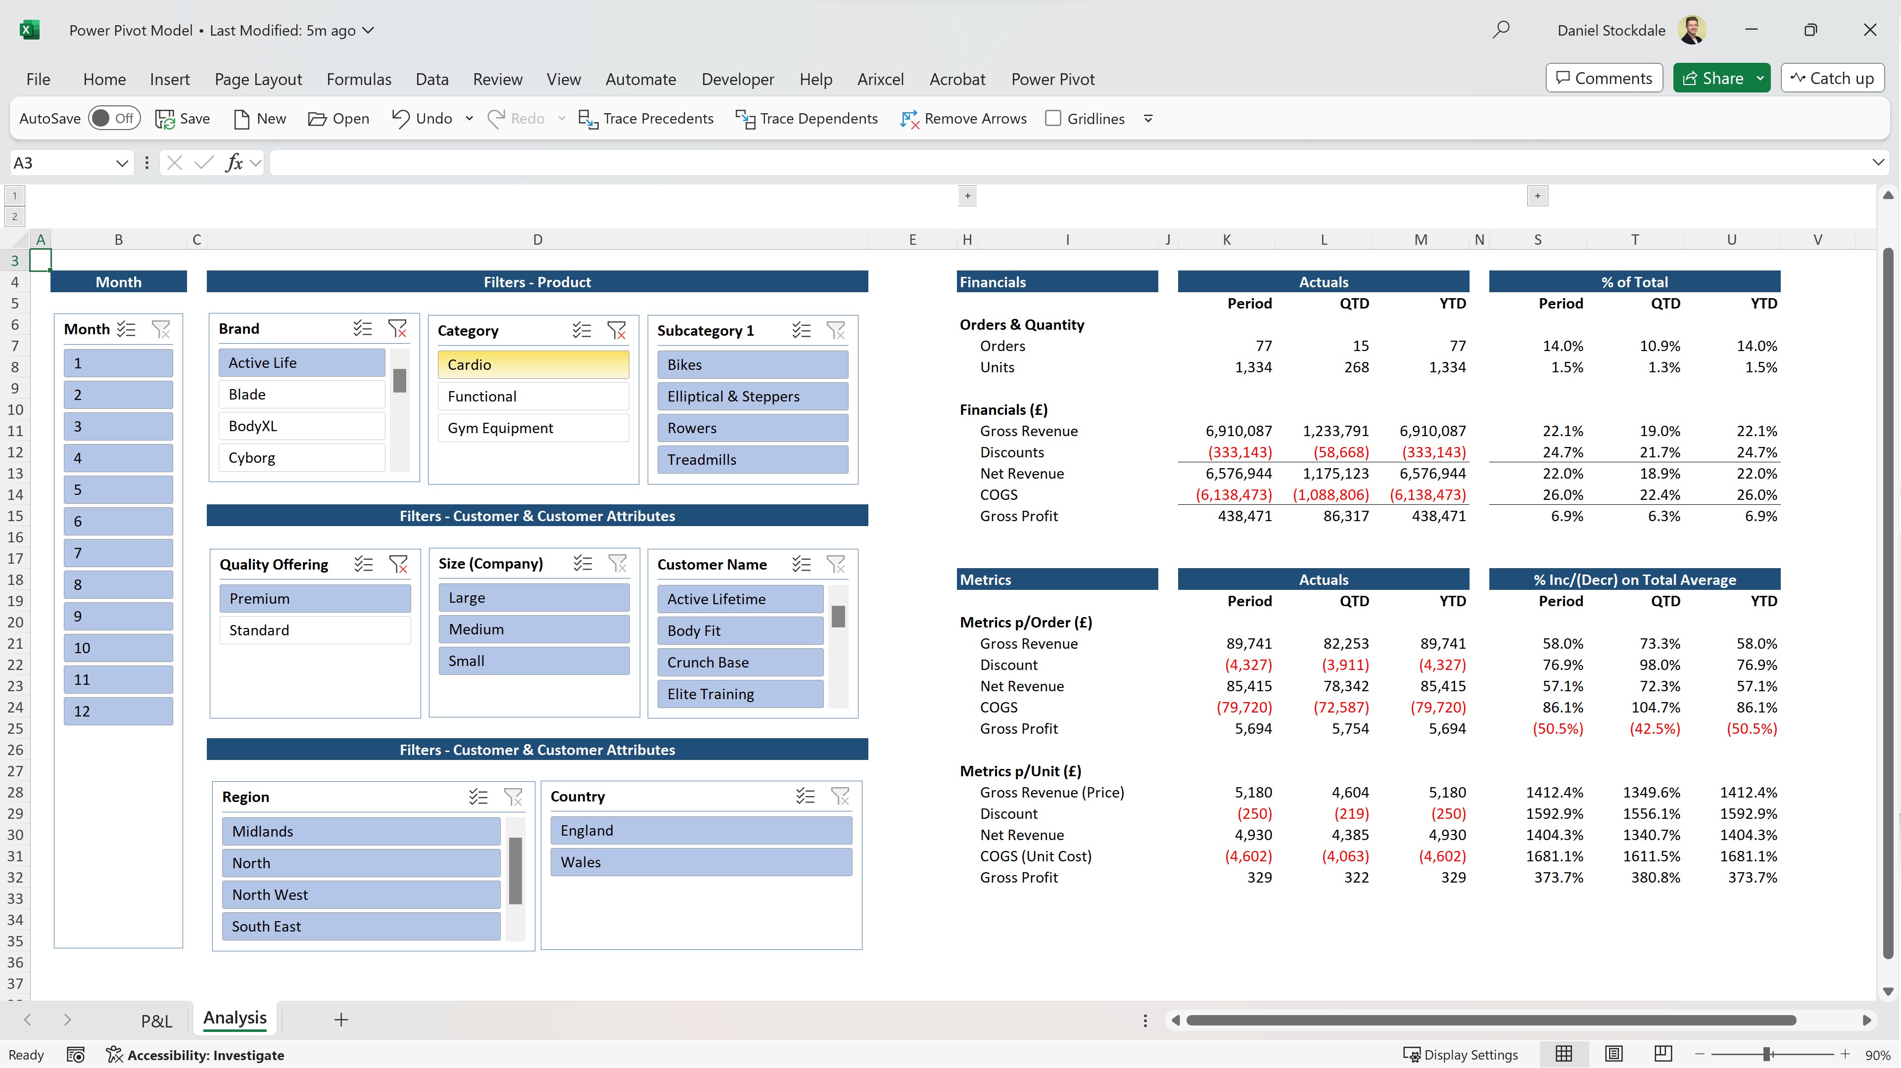Click the Remove Arrows icon

pos(909,119)
